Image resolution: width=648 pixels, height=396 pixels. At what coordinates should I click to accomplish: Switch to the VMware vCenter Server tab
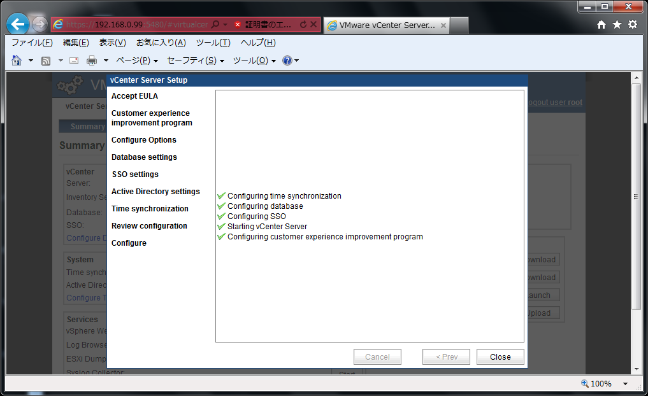coord(386,25)
